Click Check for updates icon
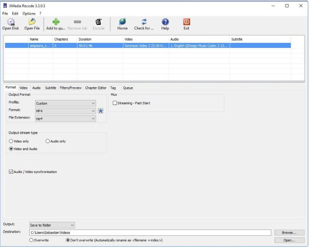This screenshot has height=247, width=309. (x=144, y=22)
